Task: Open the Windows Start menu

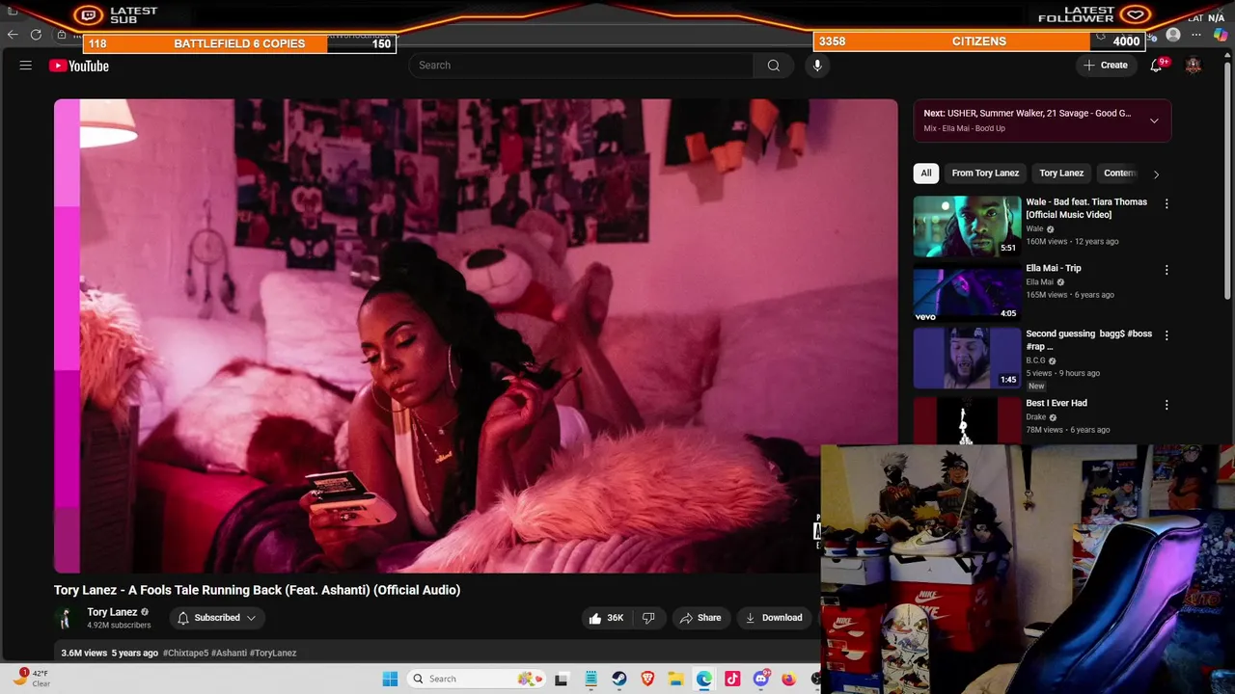Action: [x=390, y=679]
